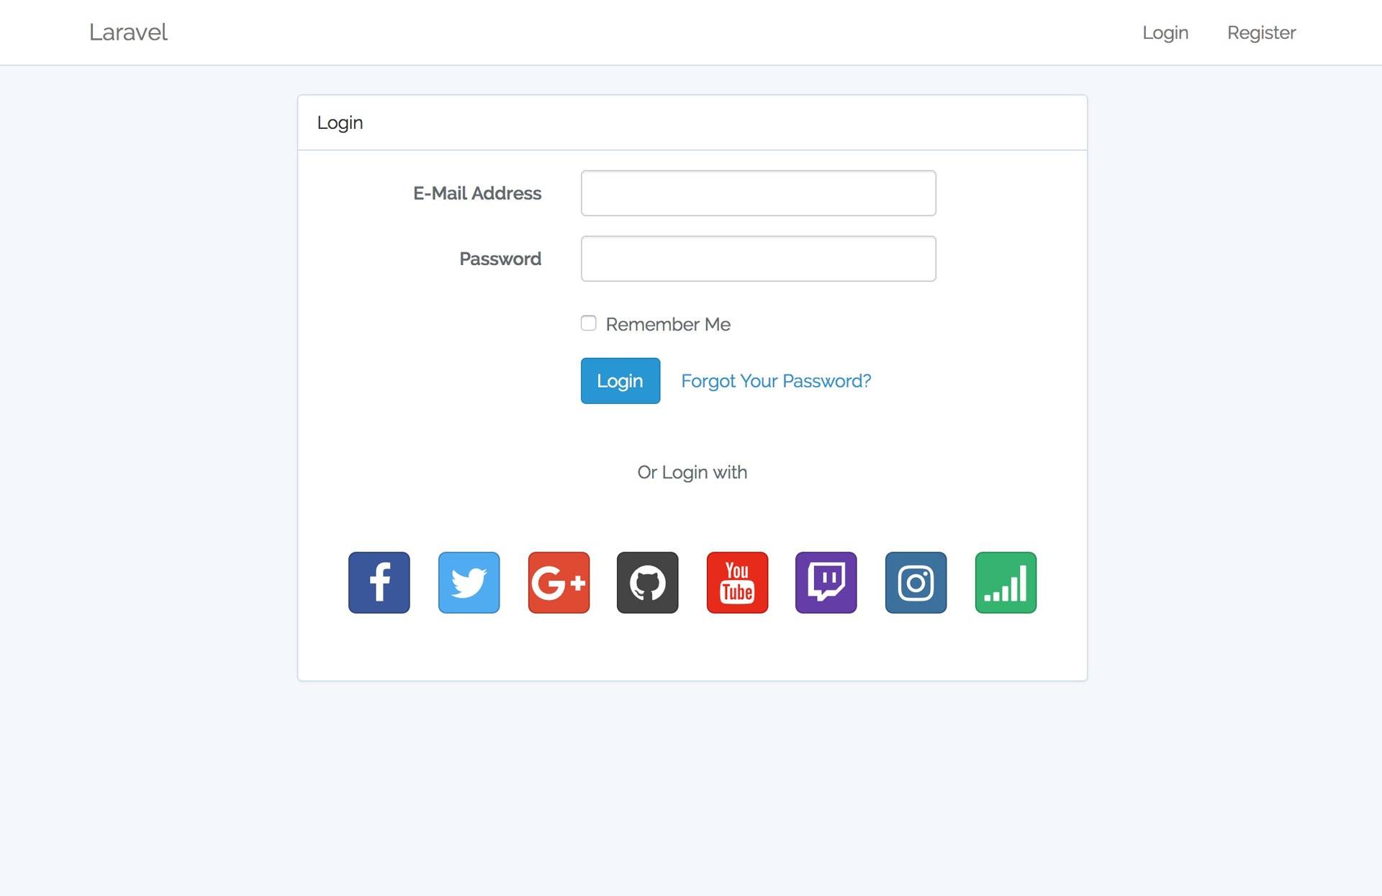Click the Laravel home link
Viewport: 1382px width, 896px height.
pyautogui.click(x=127, y=32)
